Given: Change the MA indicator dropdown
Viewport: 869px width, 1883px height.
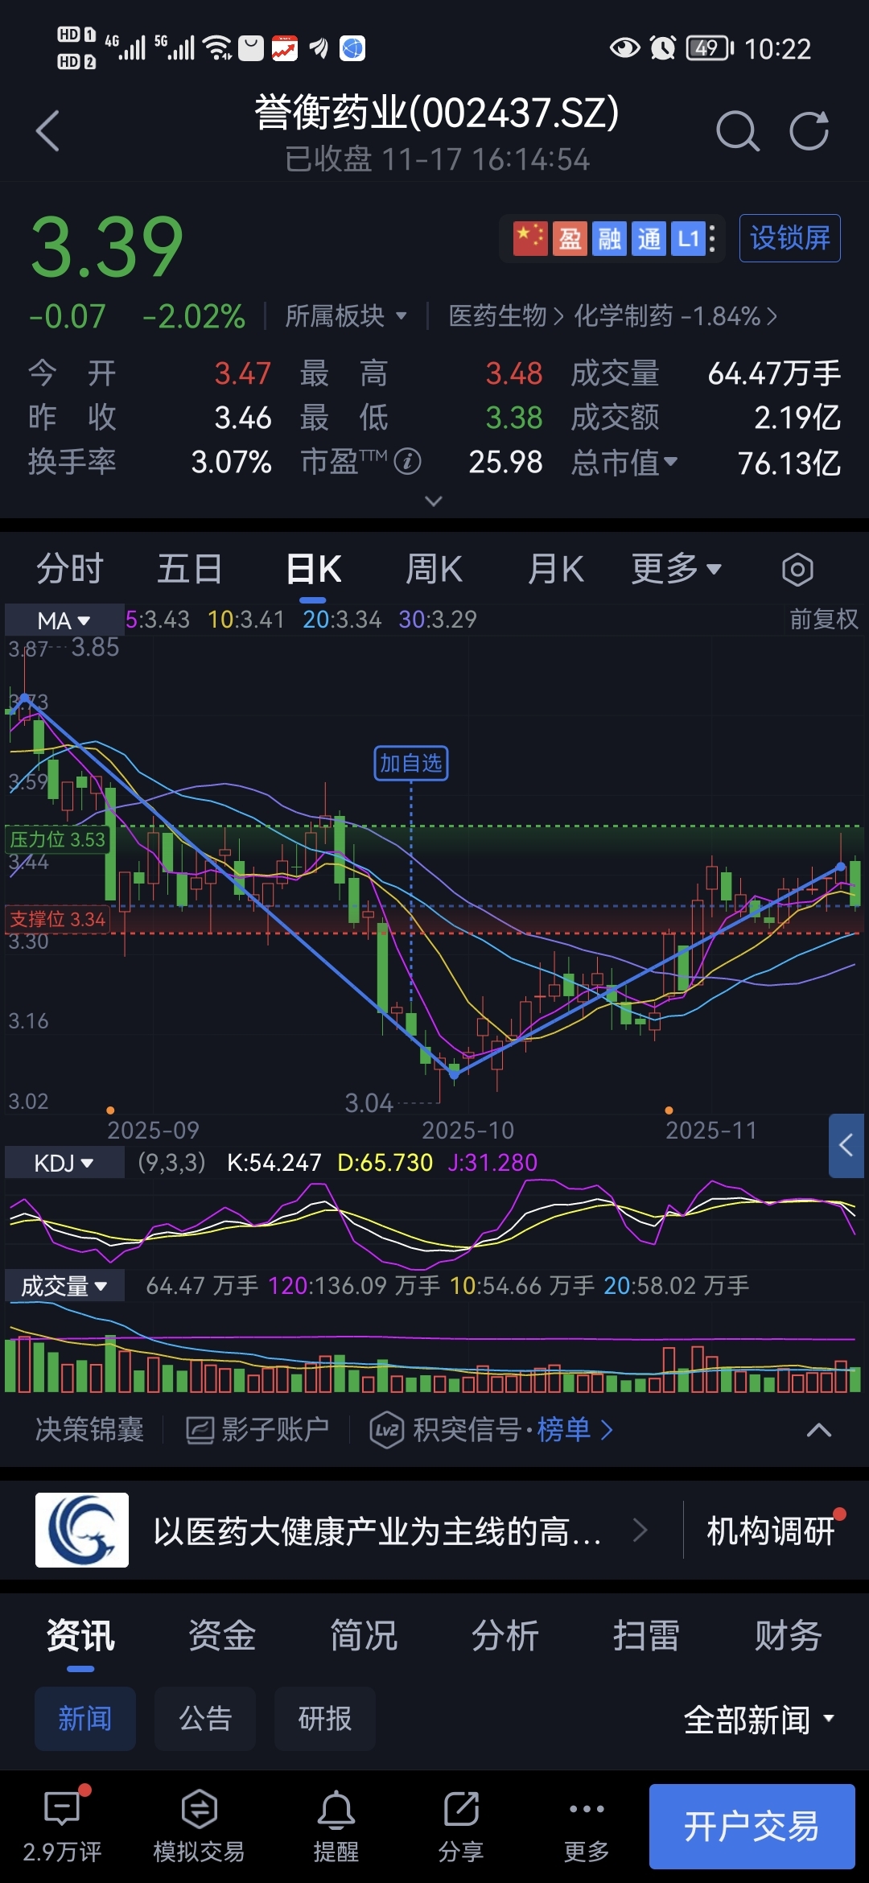Looking at the screenshot, I should coord(64,620).
